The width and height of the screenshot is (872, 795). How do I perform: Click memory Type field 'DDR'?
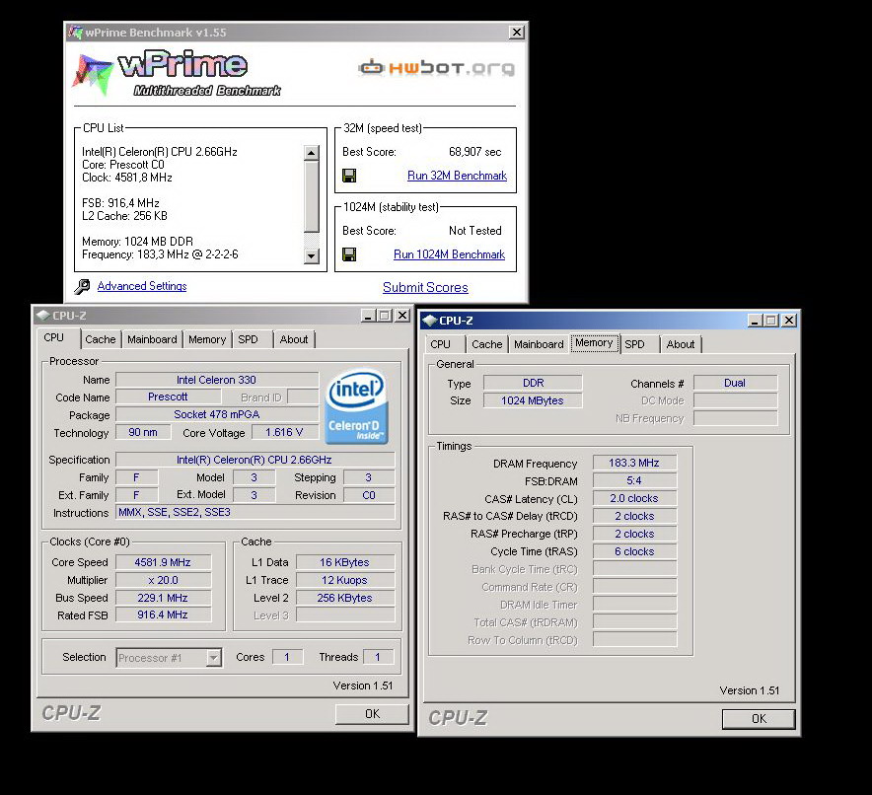[533, 383]
